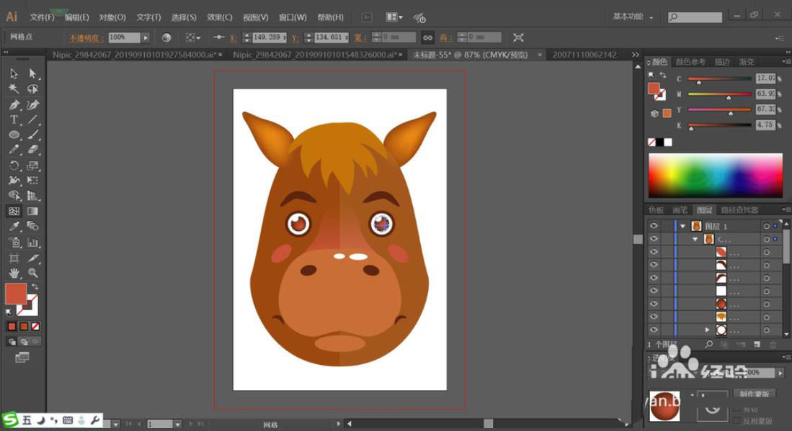Switch to the 路径查找器 panel tab
Image resolution: width=792 pixels, height=431 pixels.
[x=739, y=209]
